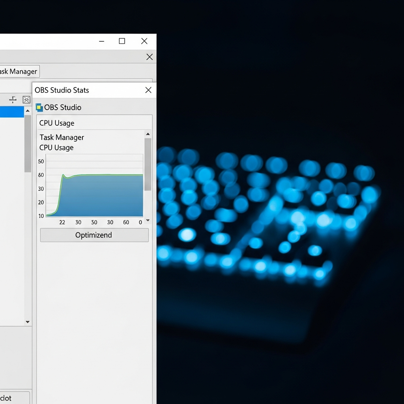This screenshot has height=404, width=404.
Task: Close the OBS Studio Stats panel
Action: pyautogui.click(x=148, y=90)
